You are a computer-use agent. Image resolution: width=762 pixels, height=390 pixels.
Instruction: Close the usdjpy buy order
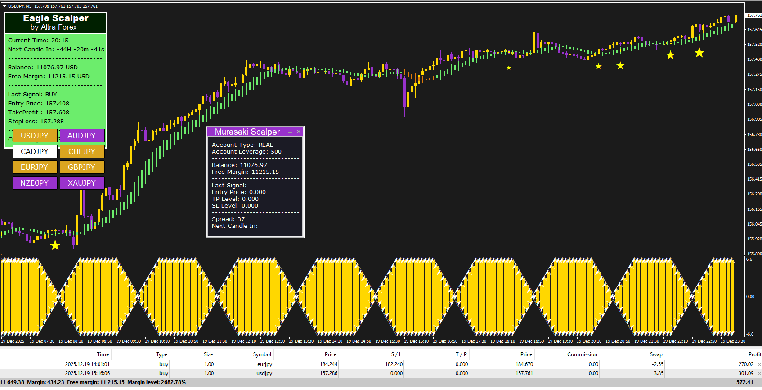coord(759,373)
